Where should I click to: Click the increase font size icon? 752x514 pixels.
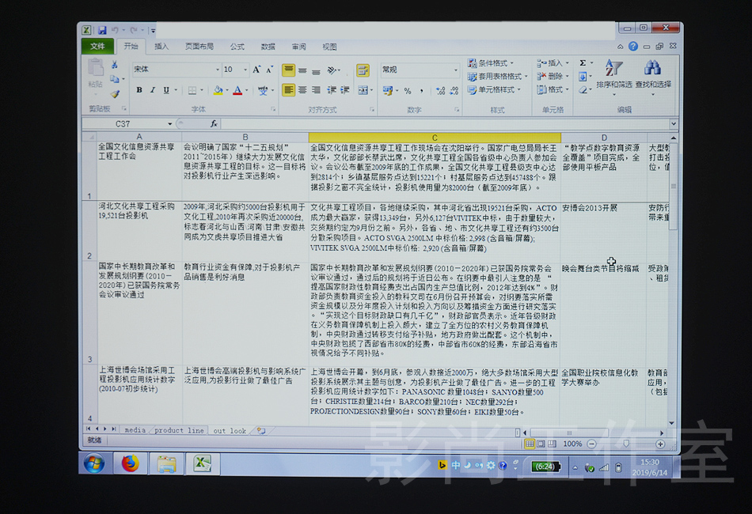tap(256, 70)
